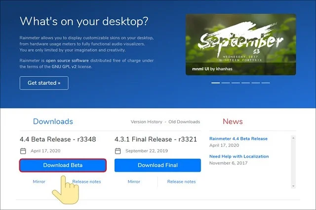View Release notes for 4.3.1 Final Release
The height and width of the screenshot is (210, 316).
point(182,181)
